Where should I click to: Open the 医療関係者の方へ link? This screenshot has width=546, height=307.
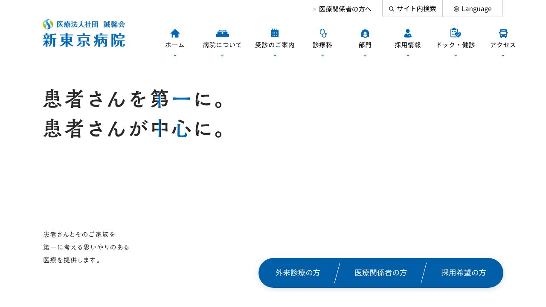coord(345,9)
